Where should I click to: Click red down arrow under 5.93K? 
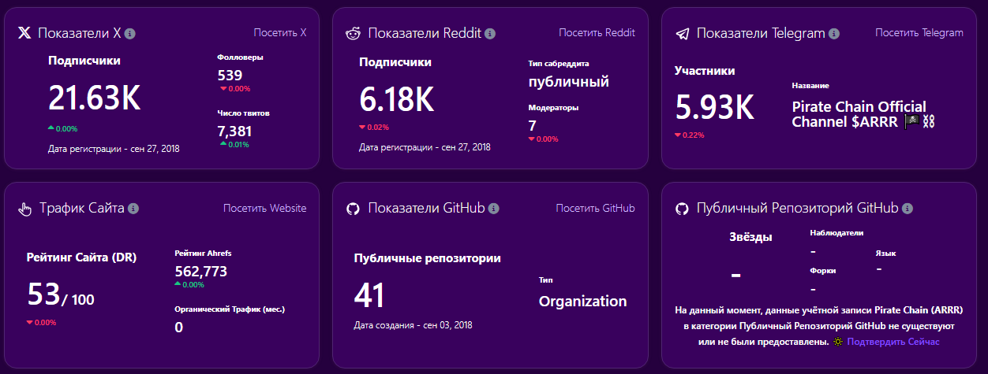coord(678,135)
